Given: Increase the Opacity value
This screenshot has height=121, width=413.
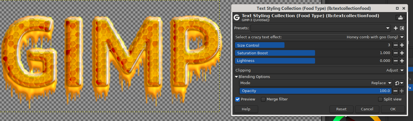Looking at the screenshot, I should [402, 91].
